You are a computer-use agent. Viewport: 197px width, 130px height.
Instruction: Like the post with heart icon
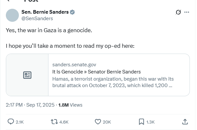[98, 122]
